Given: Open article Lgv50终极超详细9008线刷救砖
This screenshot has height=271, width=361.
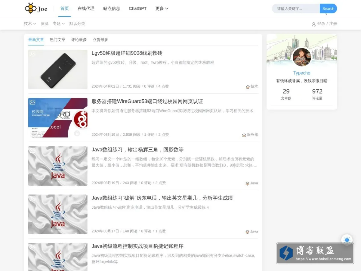Looking at the screenshot, I should pos(127,53).
